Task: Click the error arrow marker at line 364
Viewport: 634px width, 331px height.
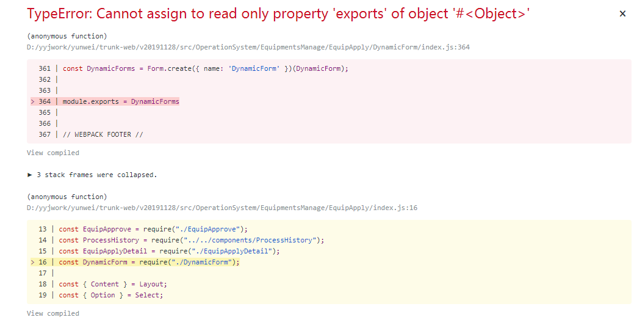Action: [32, 101]
